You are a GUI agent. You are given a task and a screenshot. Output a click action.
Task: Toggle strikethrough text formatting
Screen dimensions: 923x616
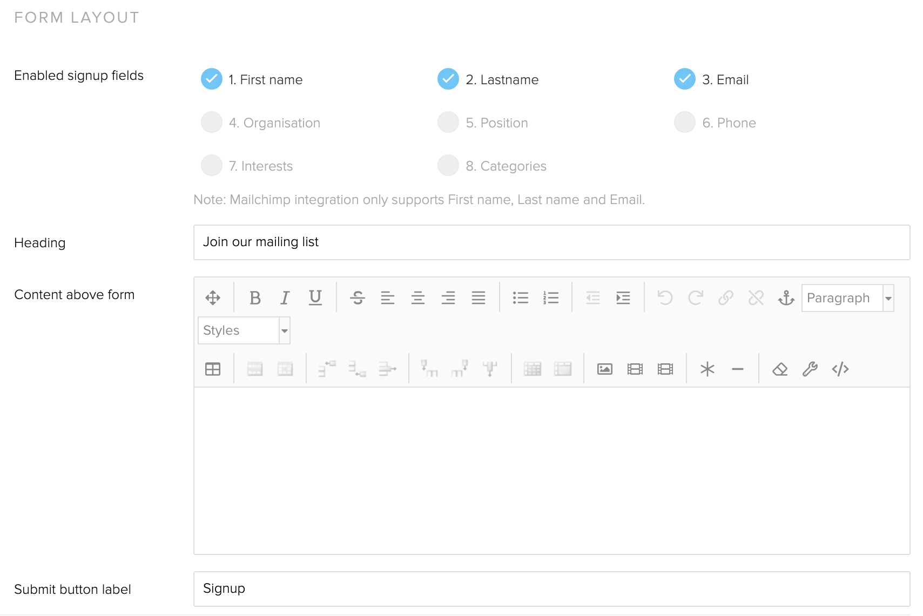tap(357, 297)
